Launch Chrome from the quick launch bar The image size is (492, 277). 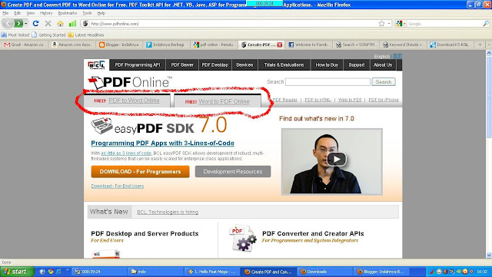(51, 272)
